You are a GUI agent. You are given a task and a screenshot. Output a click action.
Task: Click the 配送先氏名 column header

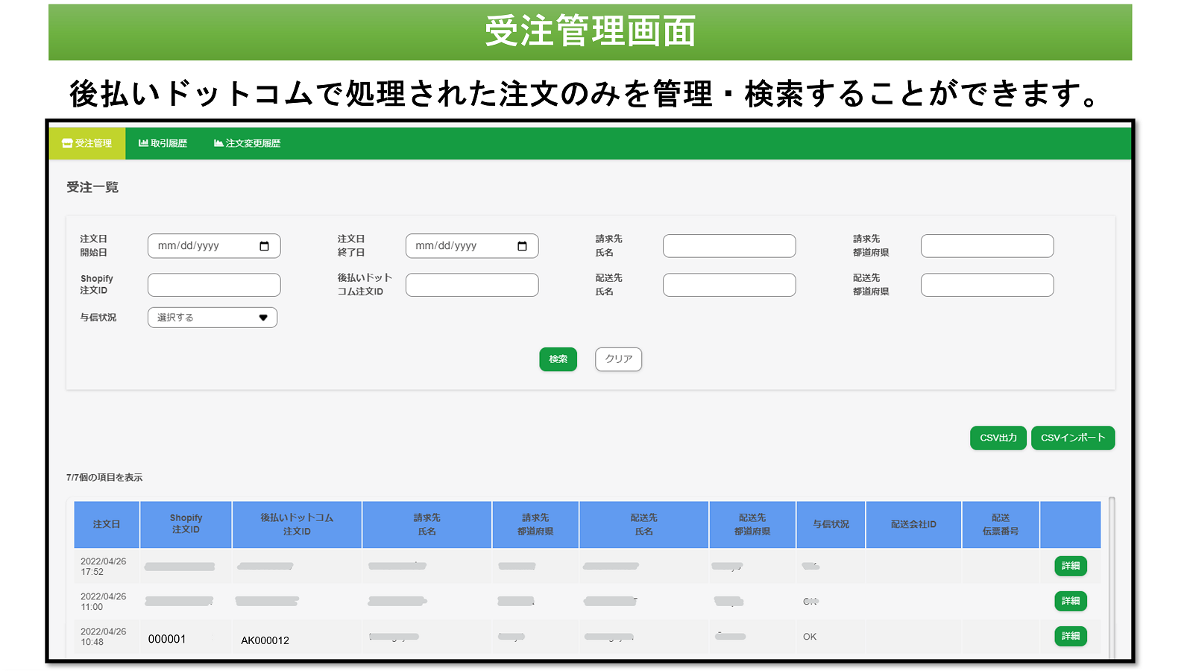(x=644, y=524)
